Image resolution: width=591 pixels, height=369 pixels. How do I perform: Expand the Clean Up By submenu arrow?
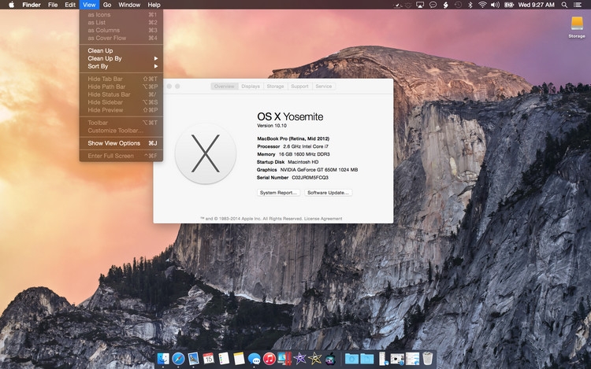(x=156, y=58)
